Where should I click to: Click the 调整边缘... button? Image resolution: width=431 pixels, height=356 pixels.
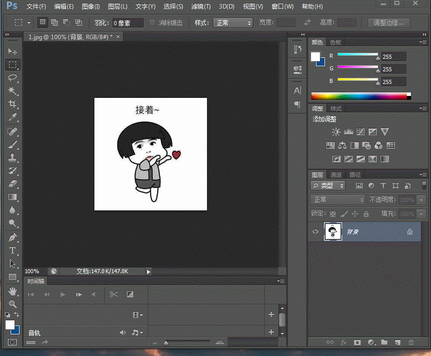click(x=388, y=23)
